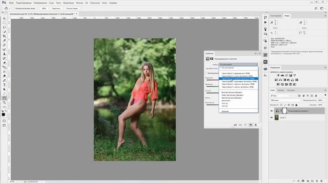328x184 pixels.
Task: Switch to the Каналы tab
Action: [281, 90]
